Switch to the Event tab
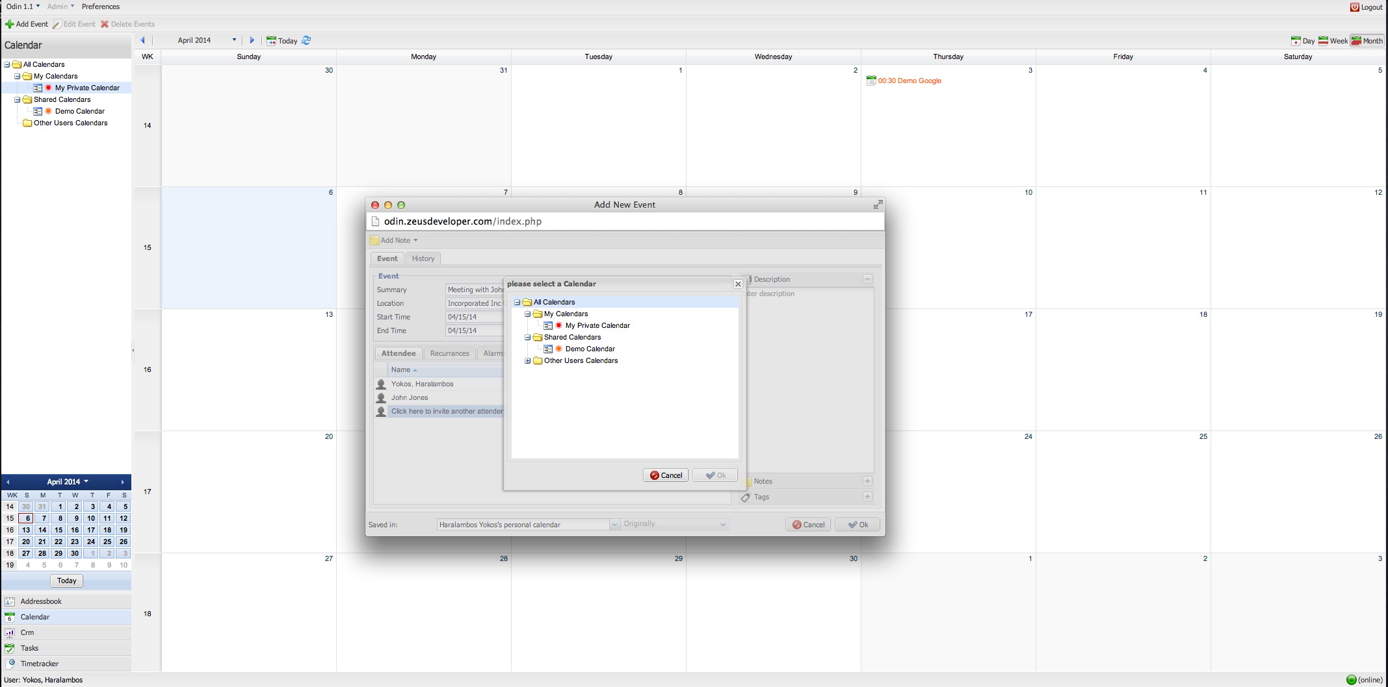Viewport: 1388px width, 687px height. point(387,258)
